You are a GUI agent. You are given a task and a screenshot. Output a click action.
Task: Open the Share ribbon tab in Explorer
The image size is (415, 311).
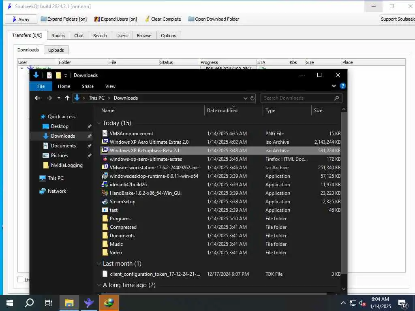[x=88, y=86]
